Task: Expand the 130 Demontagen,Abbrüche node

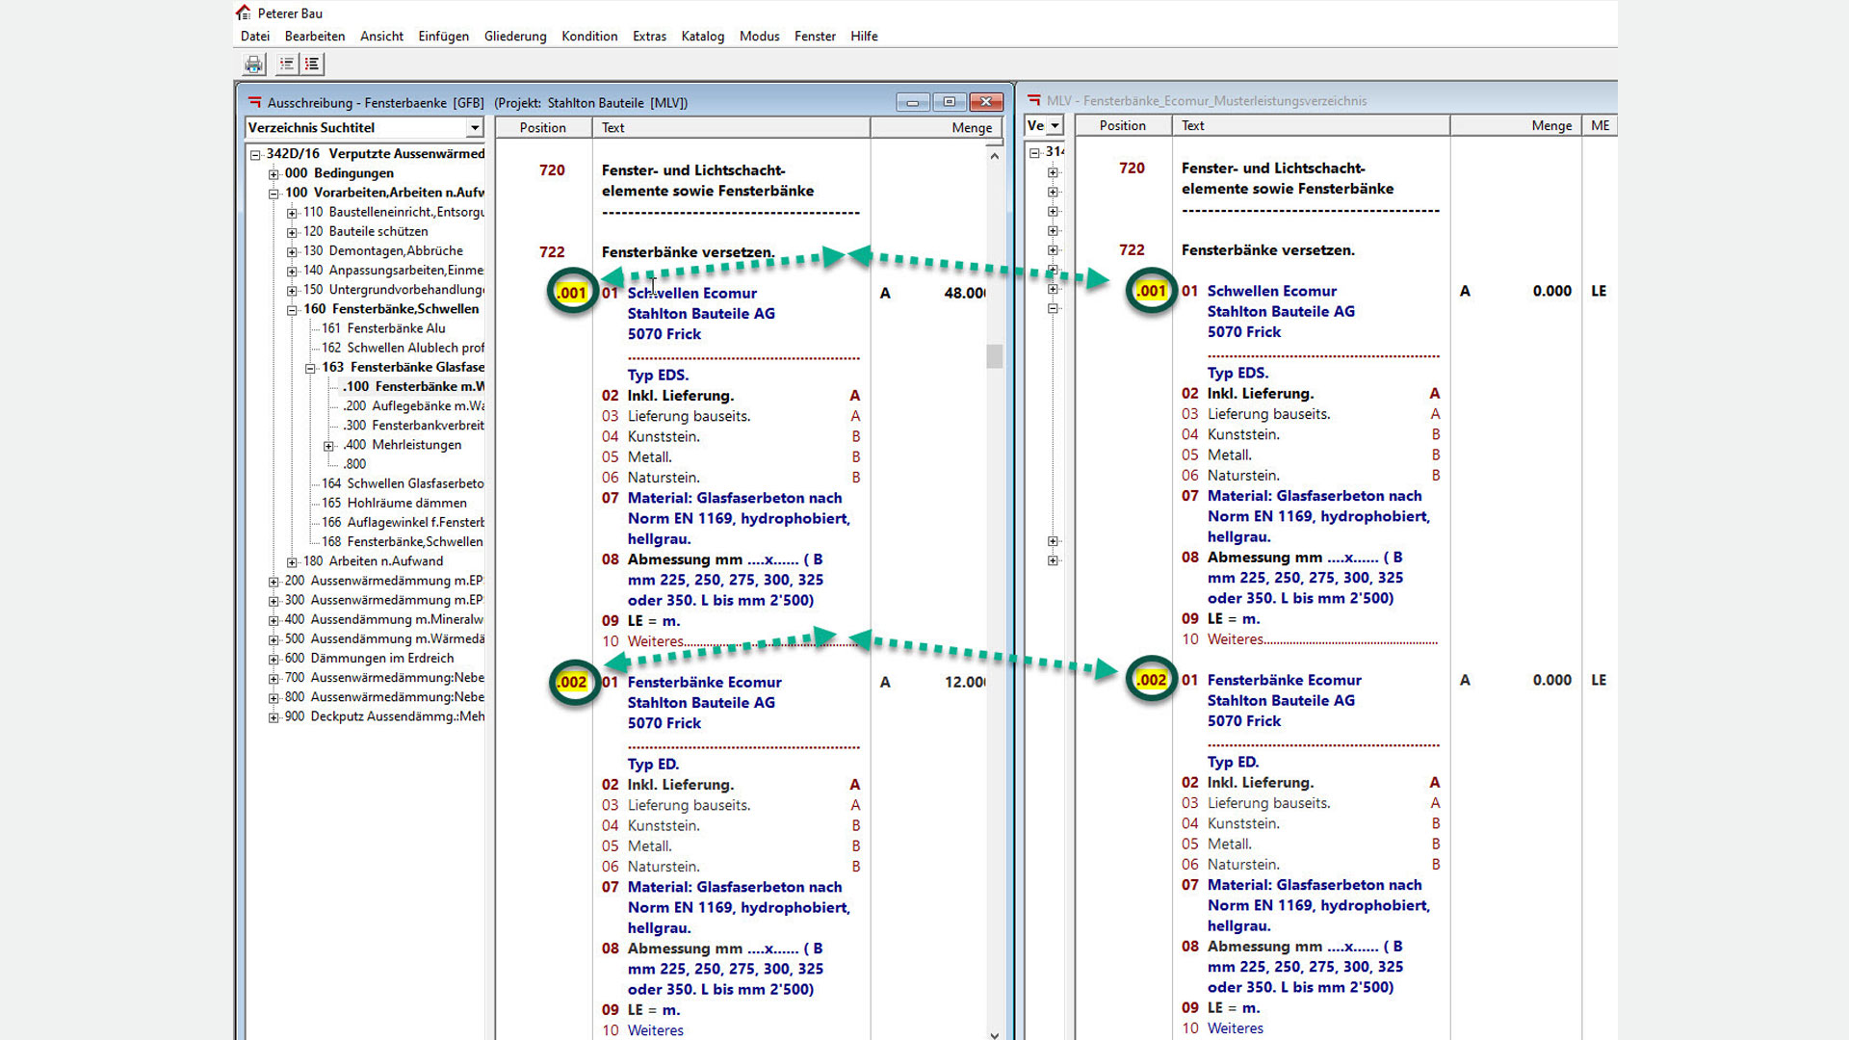Action: [292, 251]
